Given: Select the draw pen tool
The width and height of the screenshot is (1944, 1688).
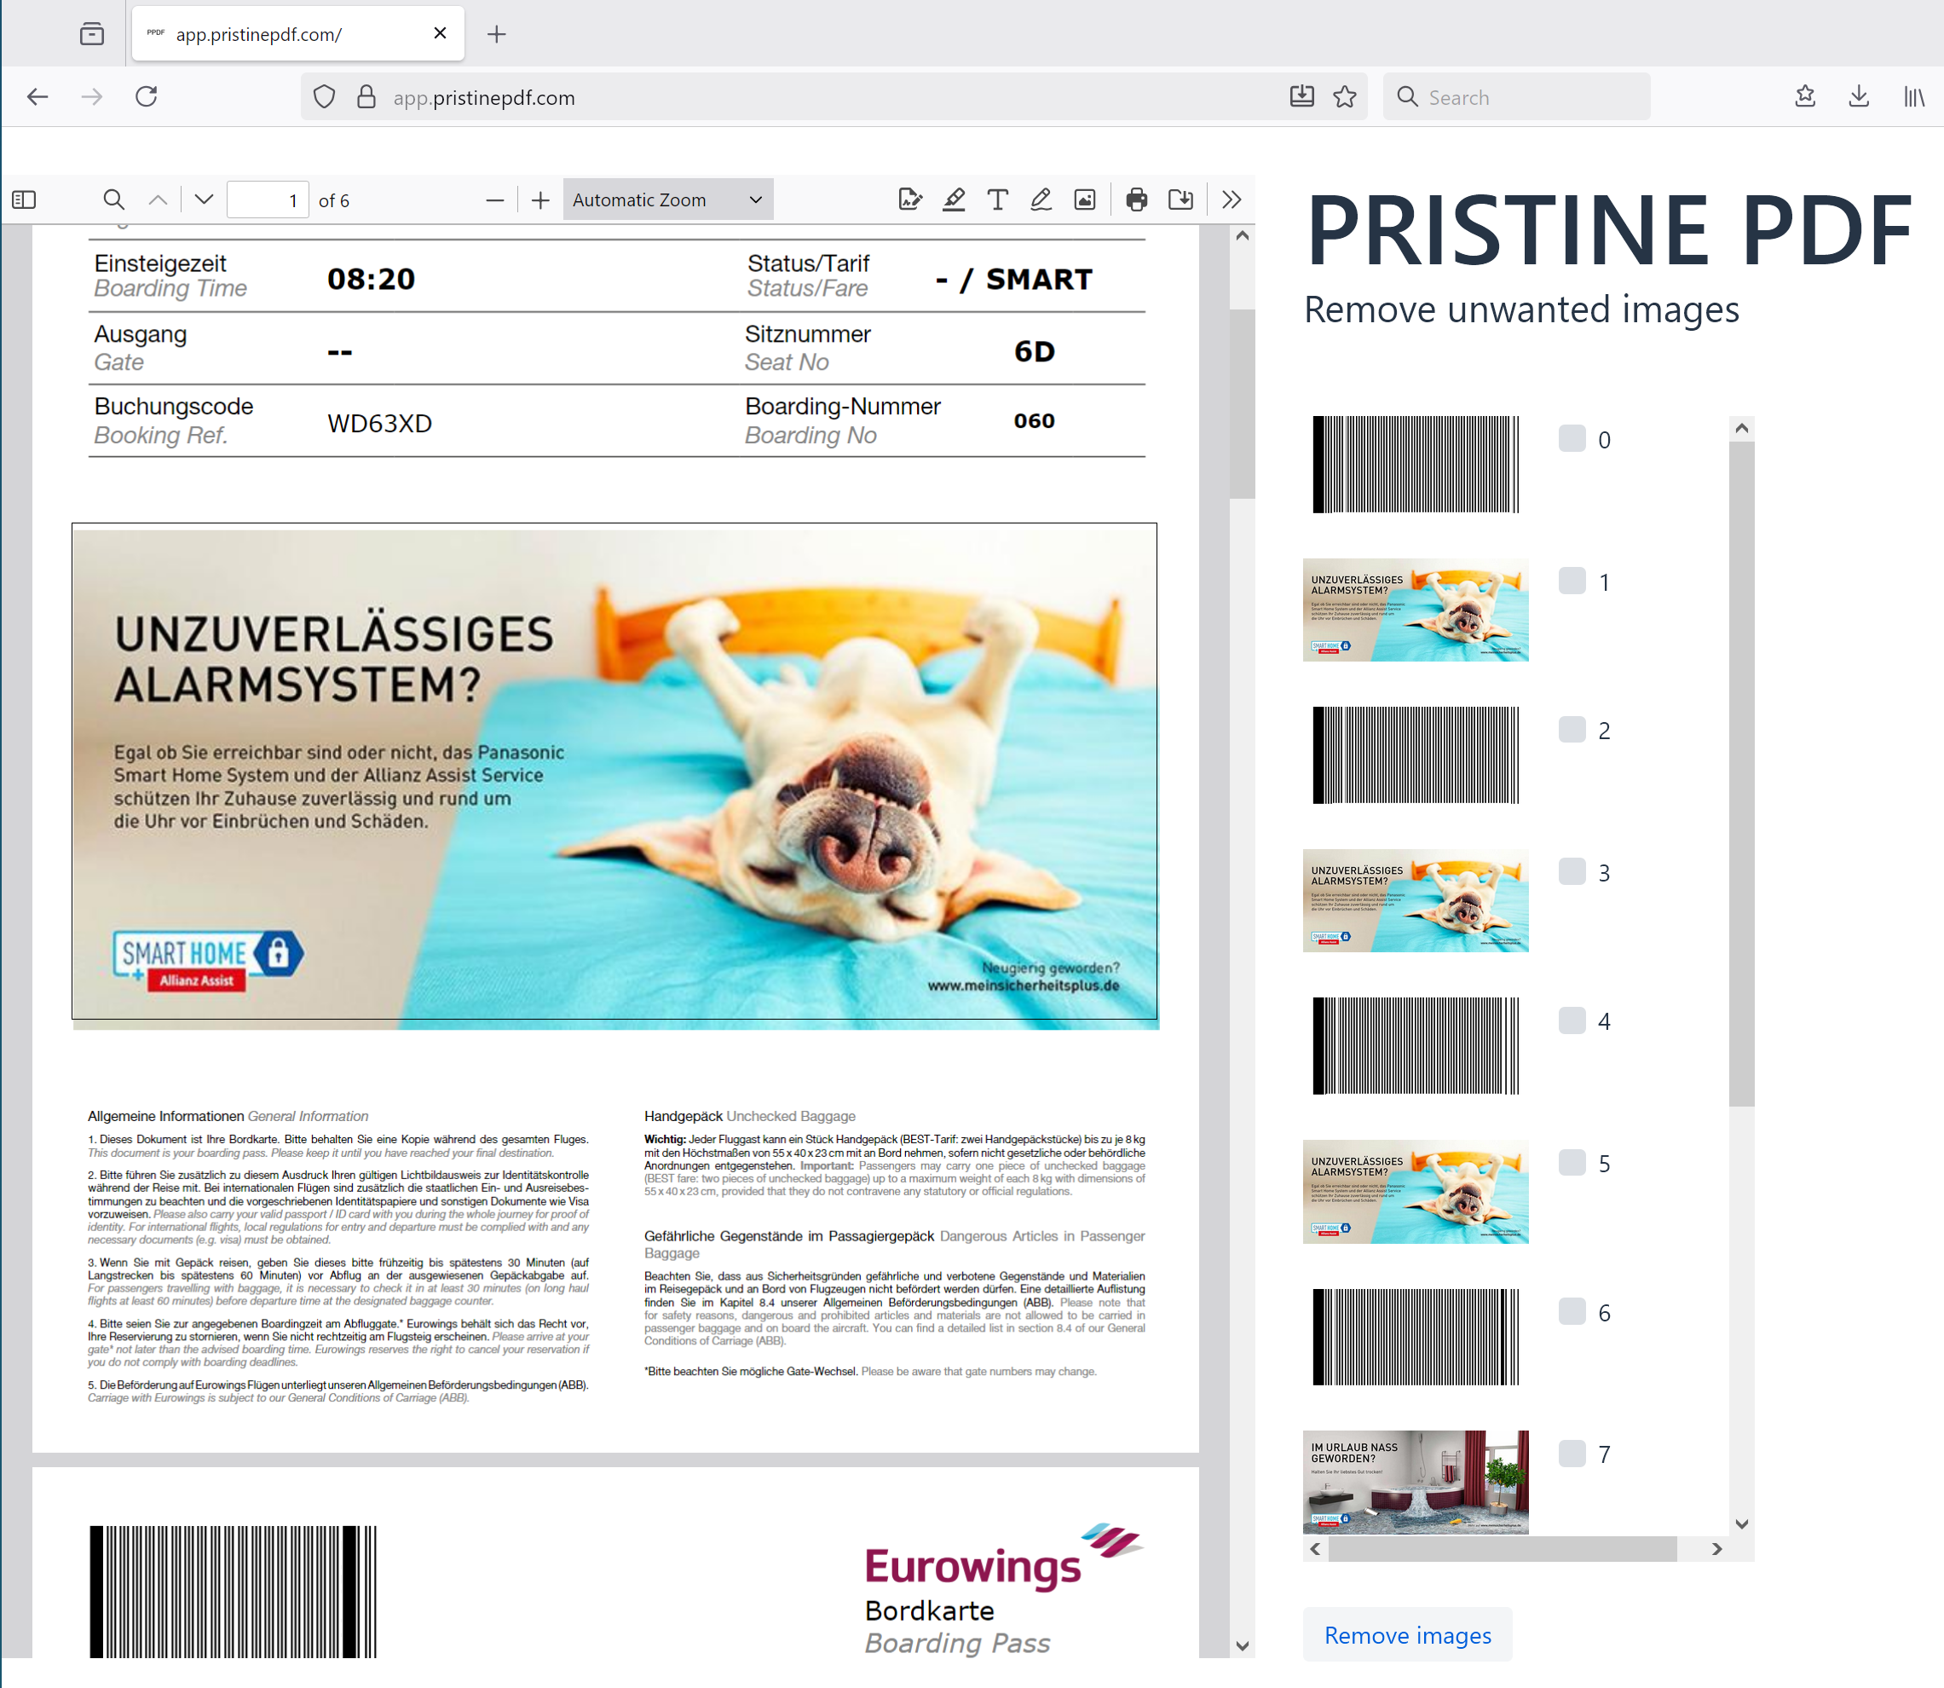Looking at the screenshot, I should pyautogui.click(x=1041, y=199).
